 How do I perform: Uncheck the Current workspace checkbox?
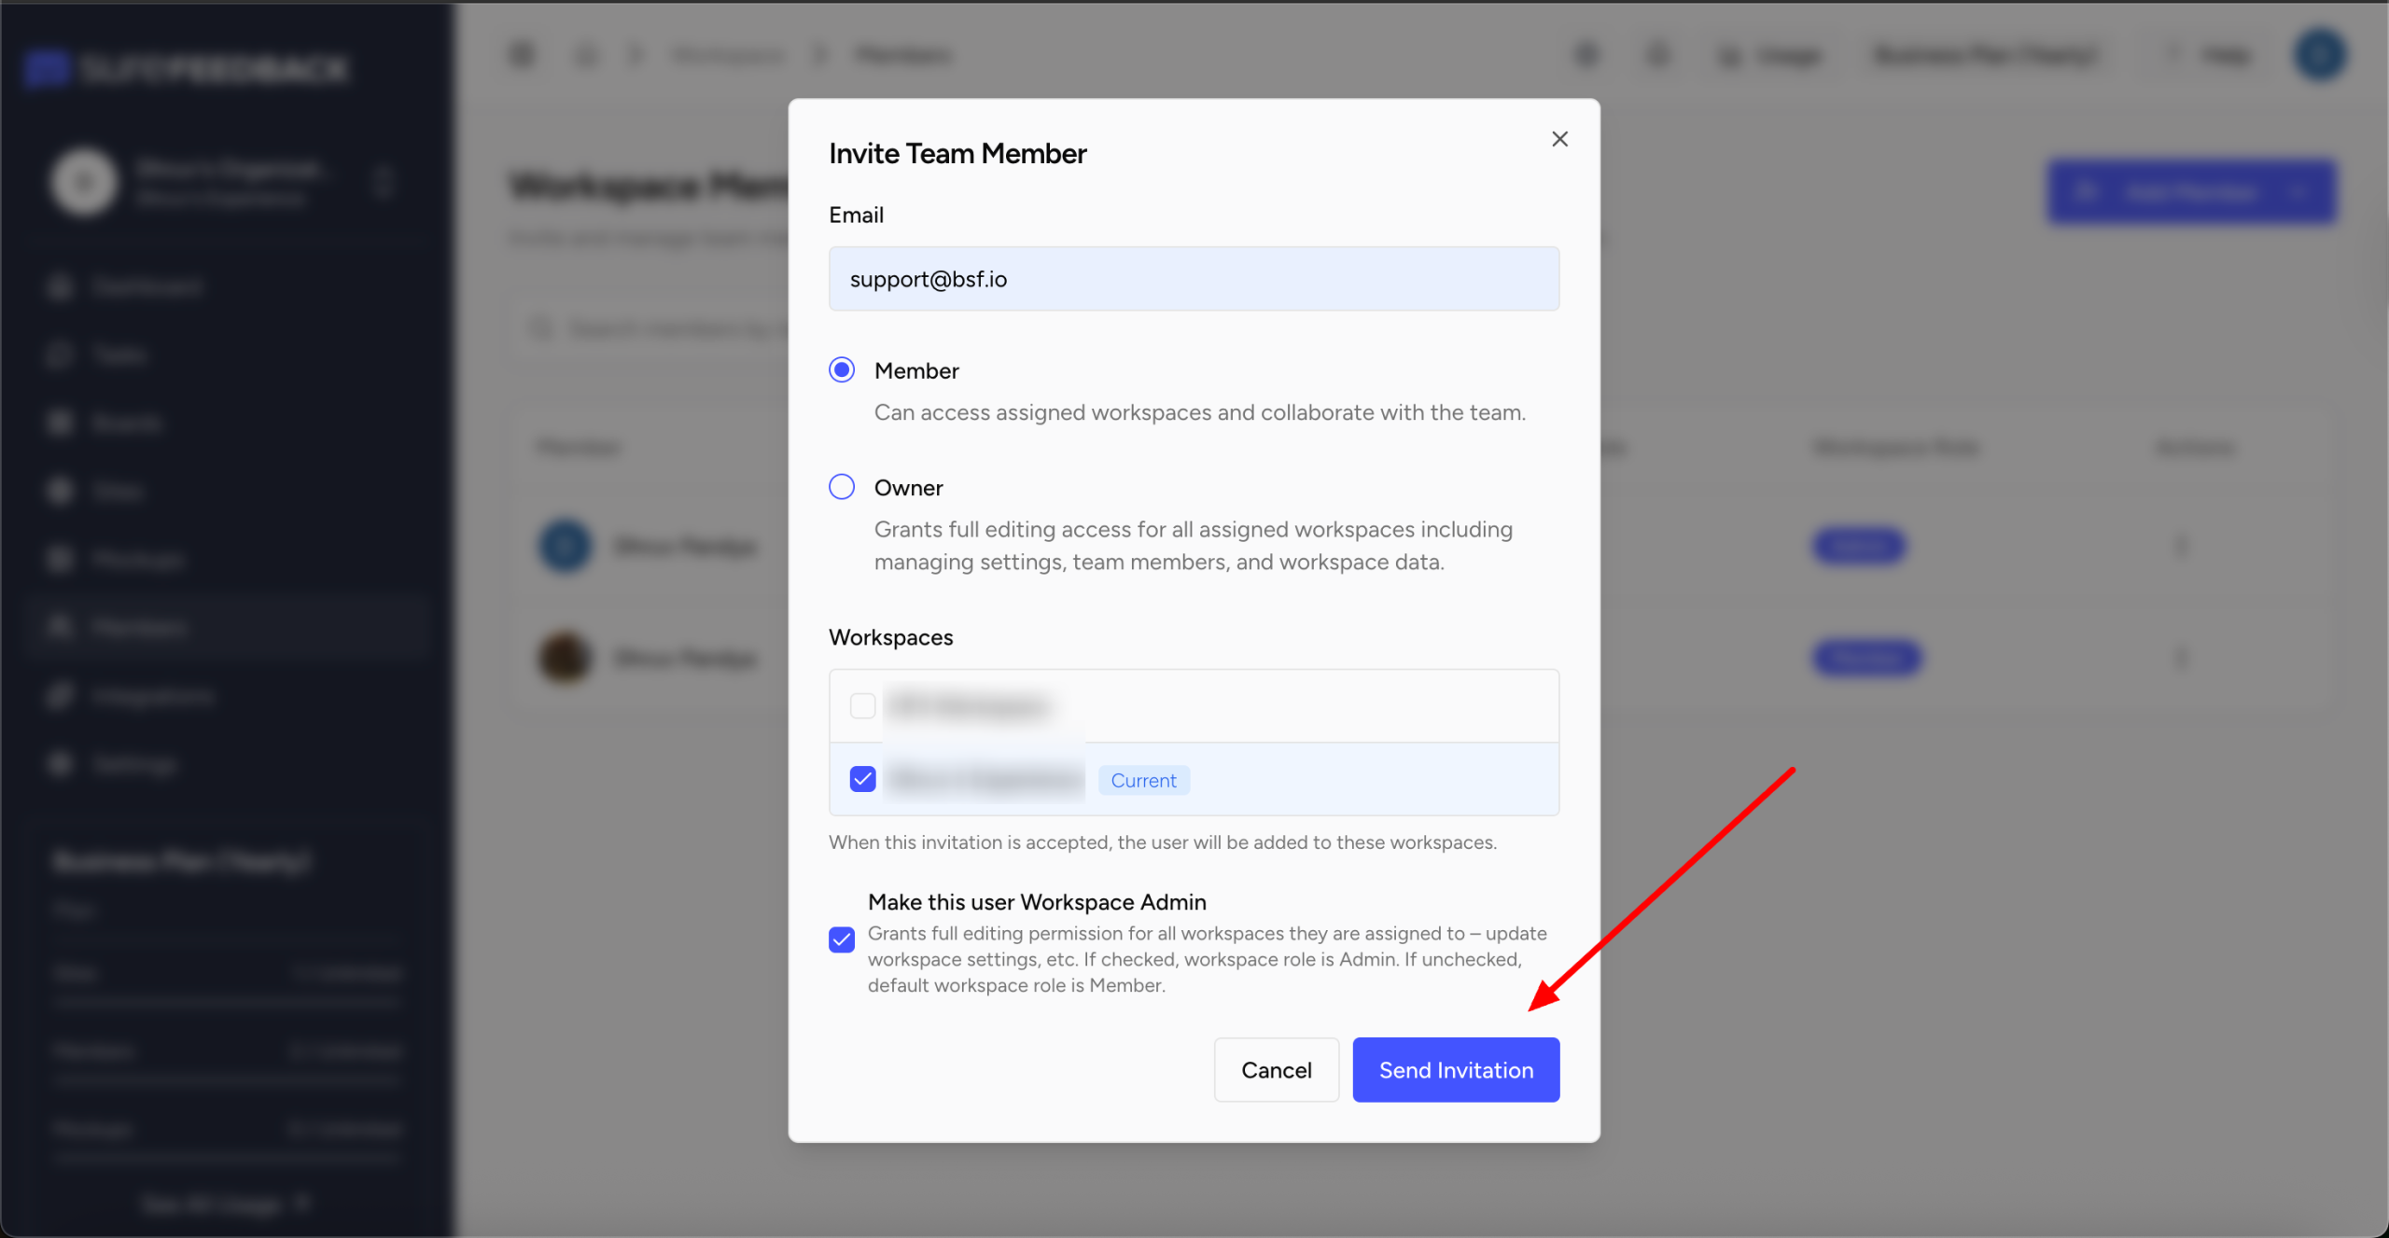[x=862, y=779]
